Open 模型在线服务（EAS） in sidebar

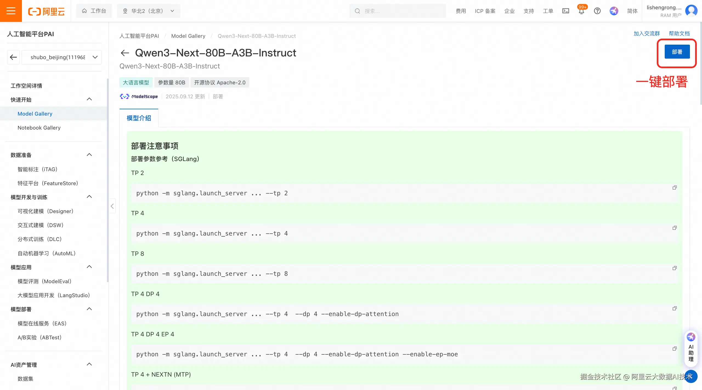(42, 324)
